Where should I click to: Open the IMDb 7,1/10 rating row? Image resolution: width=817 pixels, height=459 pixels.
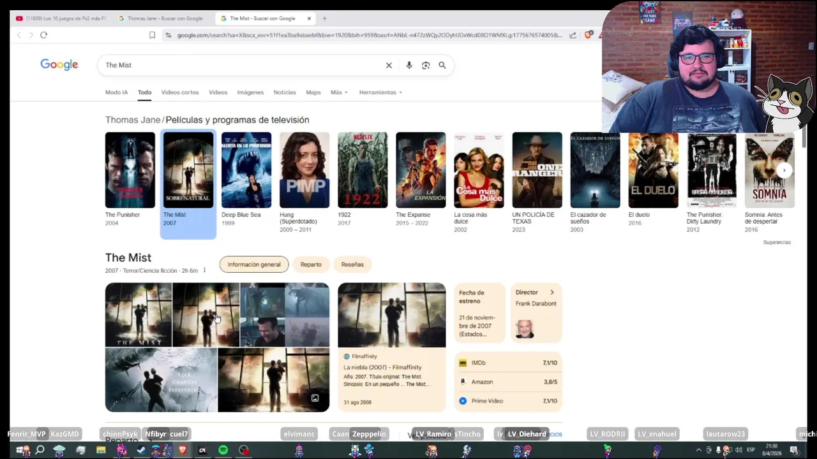(x=508, y=363)
